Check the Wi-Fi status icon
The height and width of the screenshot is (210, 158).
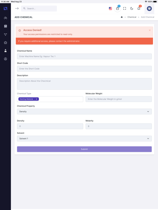146,2
